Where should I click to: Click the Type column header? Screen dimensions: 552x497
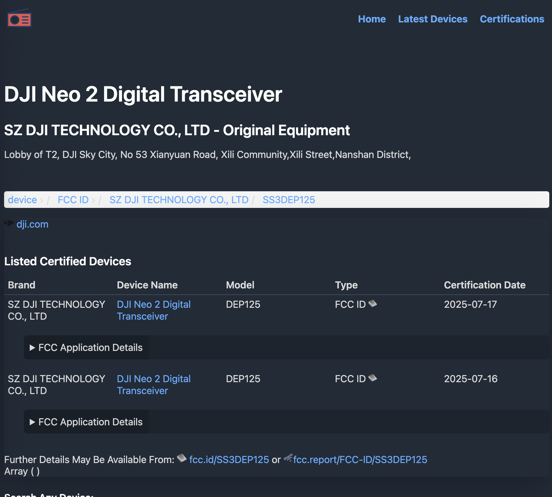(346, 285)
